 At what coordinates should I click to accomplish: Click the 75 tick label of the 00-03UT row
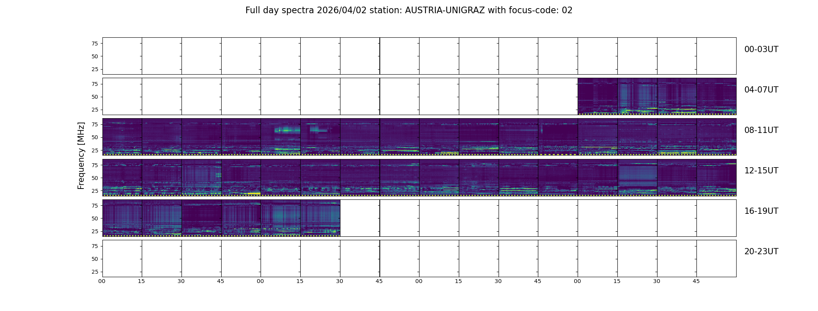click(95, 44)
